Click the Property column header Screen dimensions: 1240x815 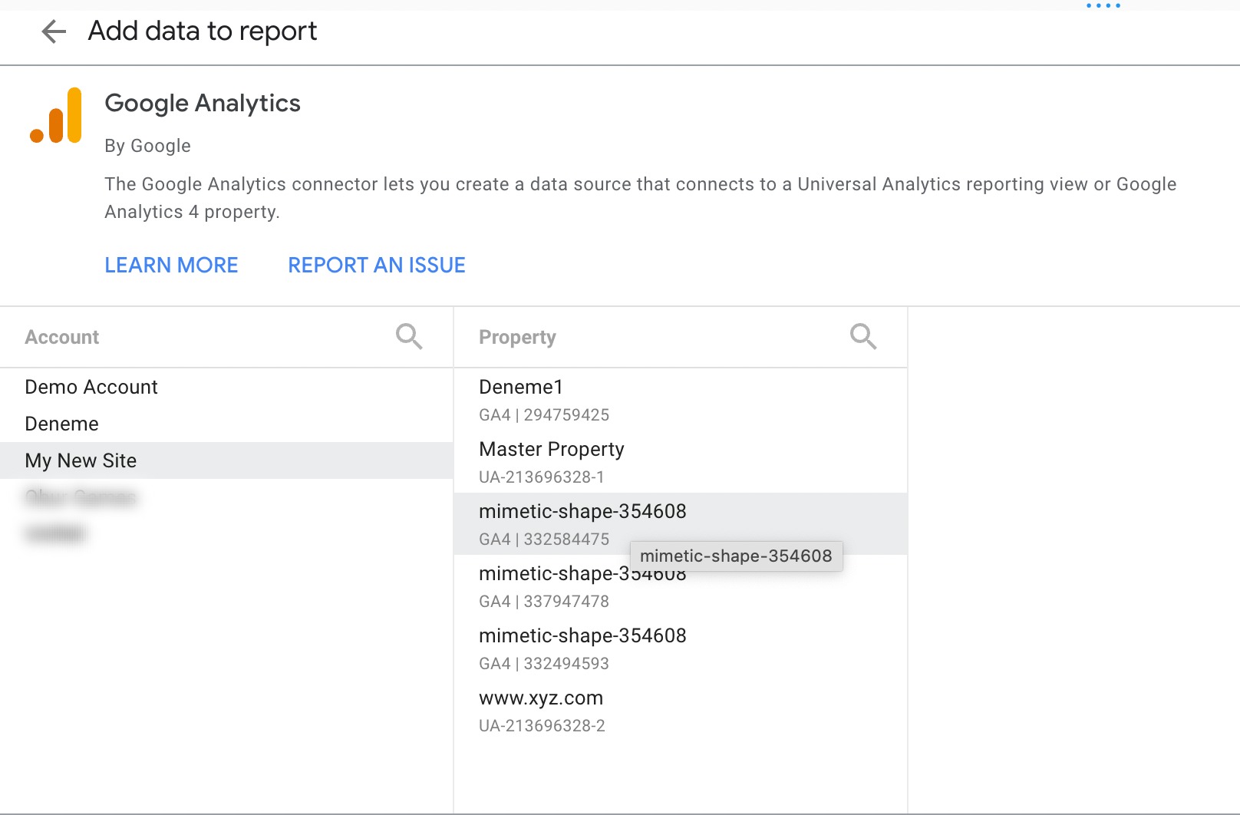[x=517, y=337]
